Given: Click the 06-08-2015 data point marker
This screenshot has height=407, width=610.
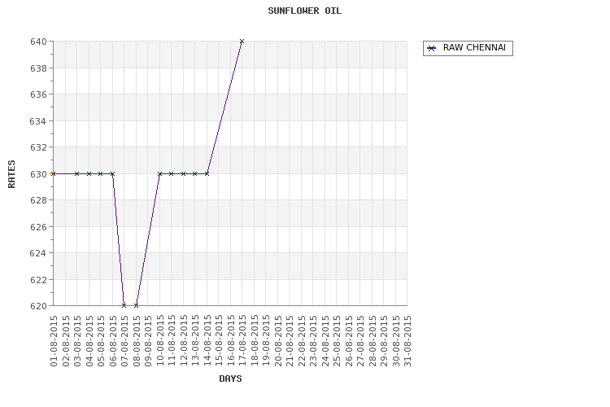Looking at the screenshot, I should pyautogui.click(x=112, y=173).
